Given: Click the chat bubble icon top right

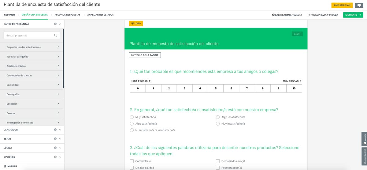Looking at the screenshot, I should click(359, 5).
